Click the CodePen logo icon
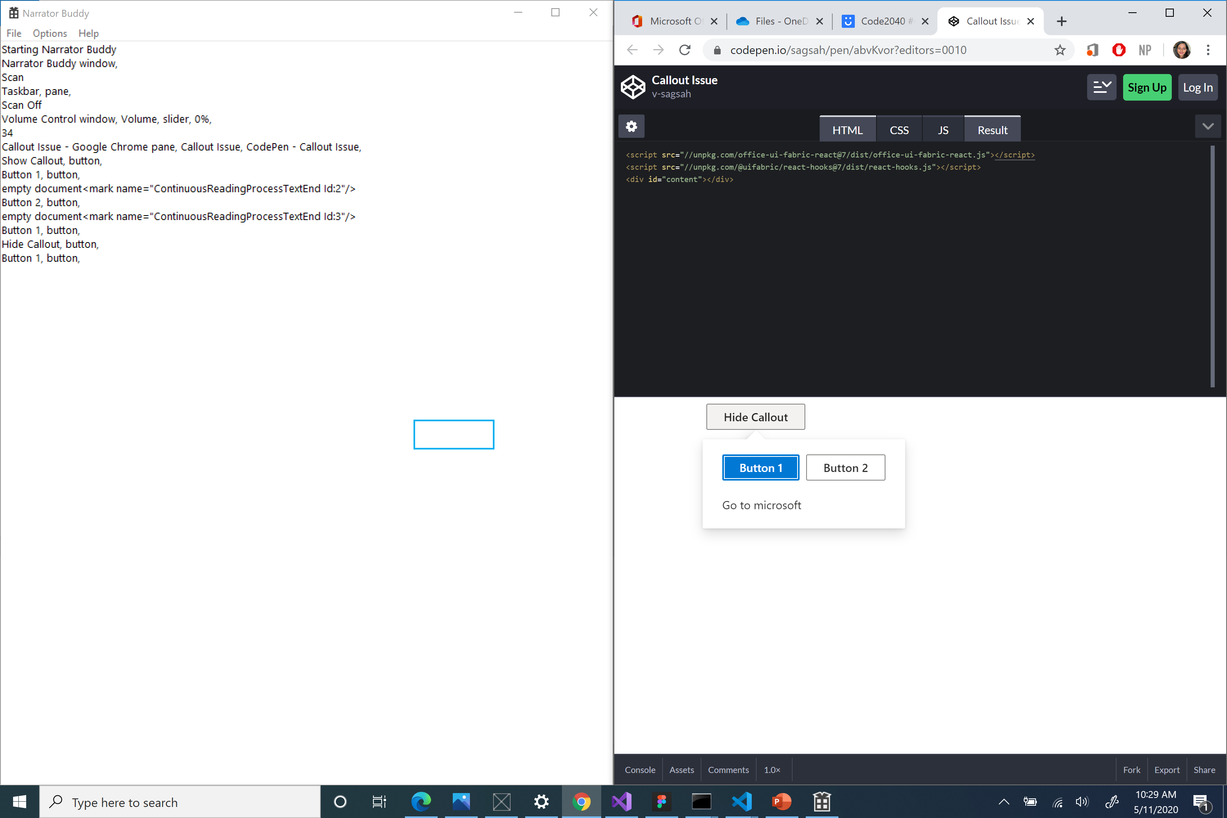The width and height of the screenshot is (1227, 818). pyautogui.click(x=633, y=87)
